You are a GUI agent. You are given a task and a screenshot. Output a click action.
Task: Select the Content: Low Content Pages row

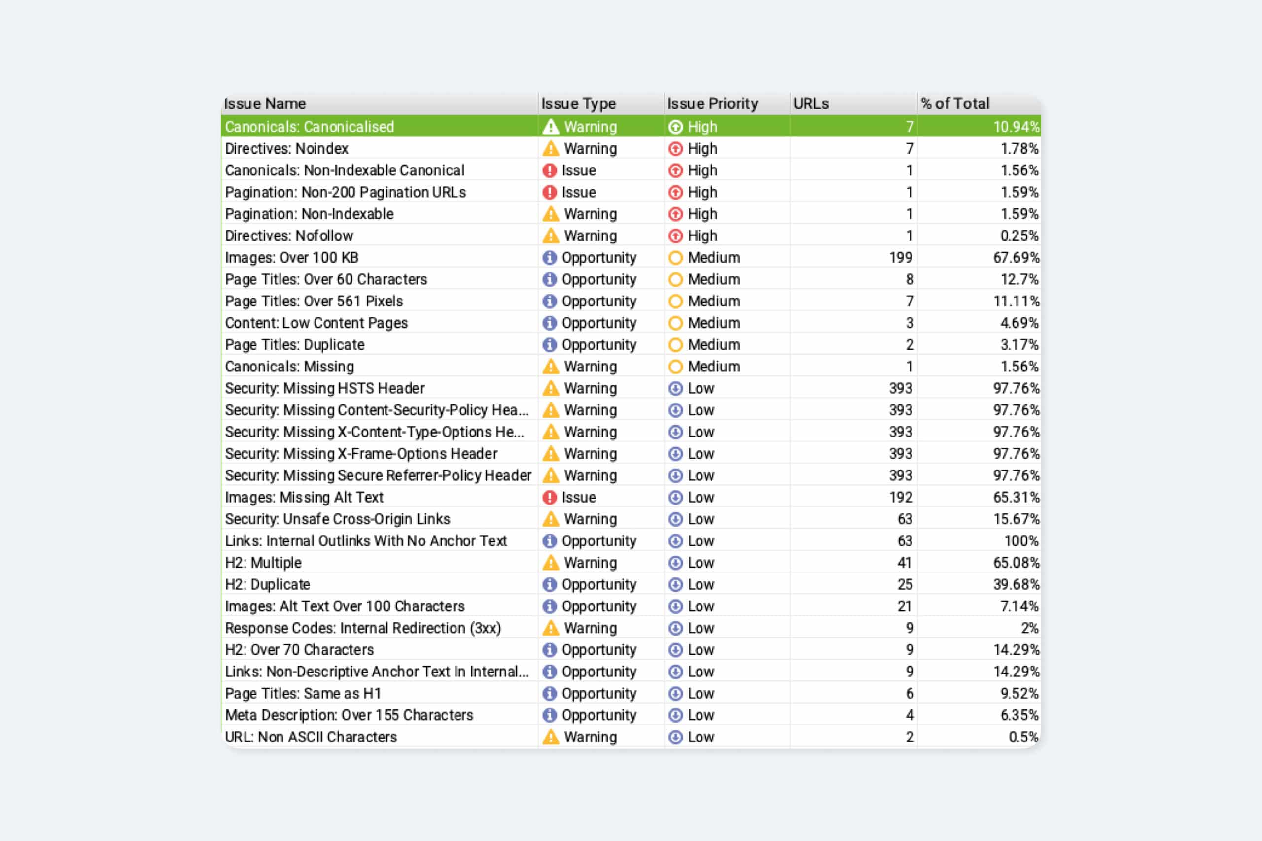point(322,323)
